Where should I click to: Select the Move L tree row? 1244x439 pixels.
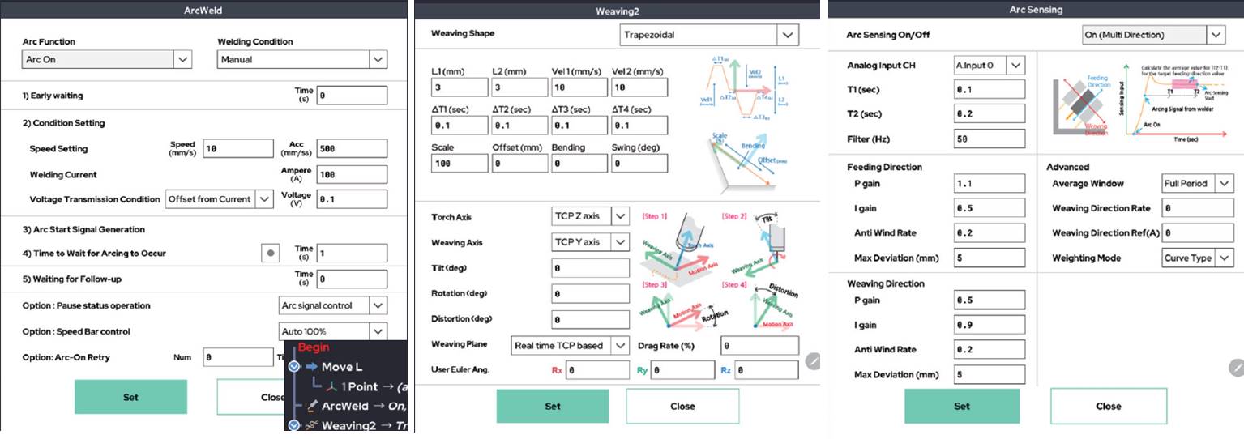tap(346, 367)
